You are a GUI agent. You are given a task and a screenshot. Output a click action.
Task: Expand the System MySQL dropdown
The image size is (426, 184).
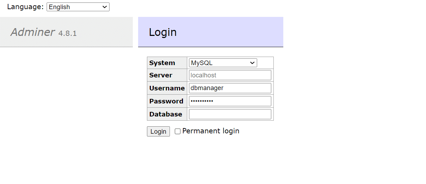coord(223,63)
